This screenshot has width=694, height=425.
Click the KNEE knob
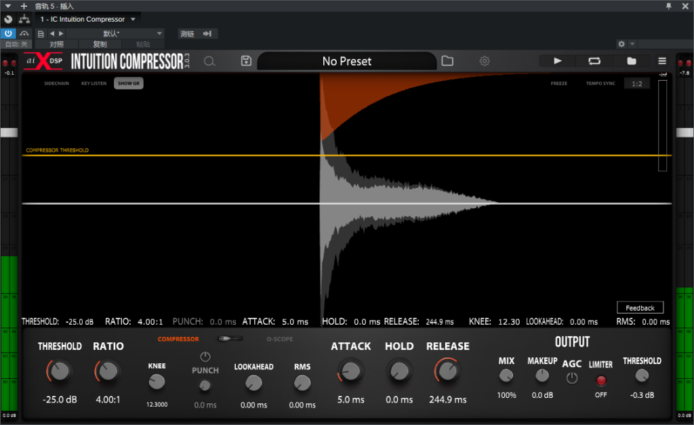coord(157,382)
